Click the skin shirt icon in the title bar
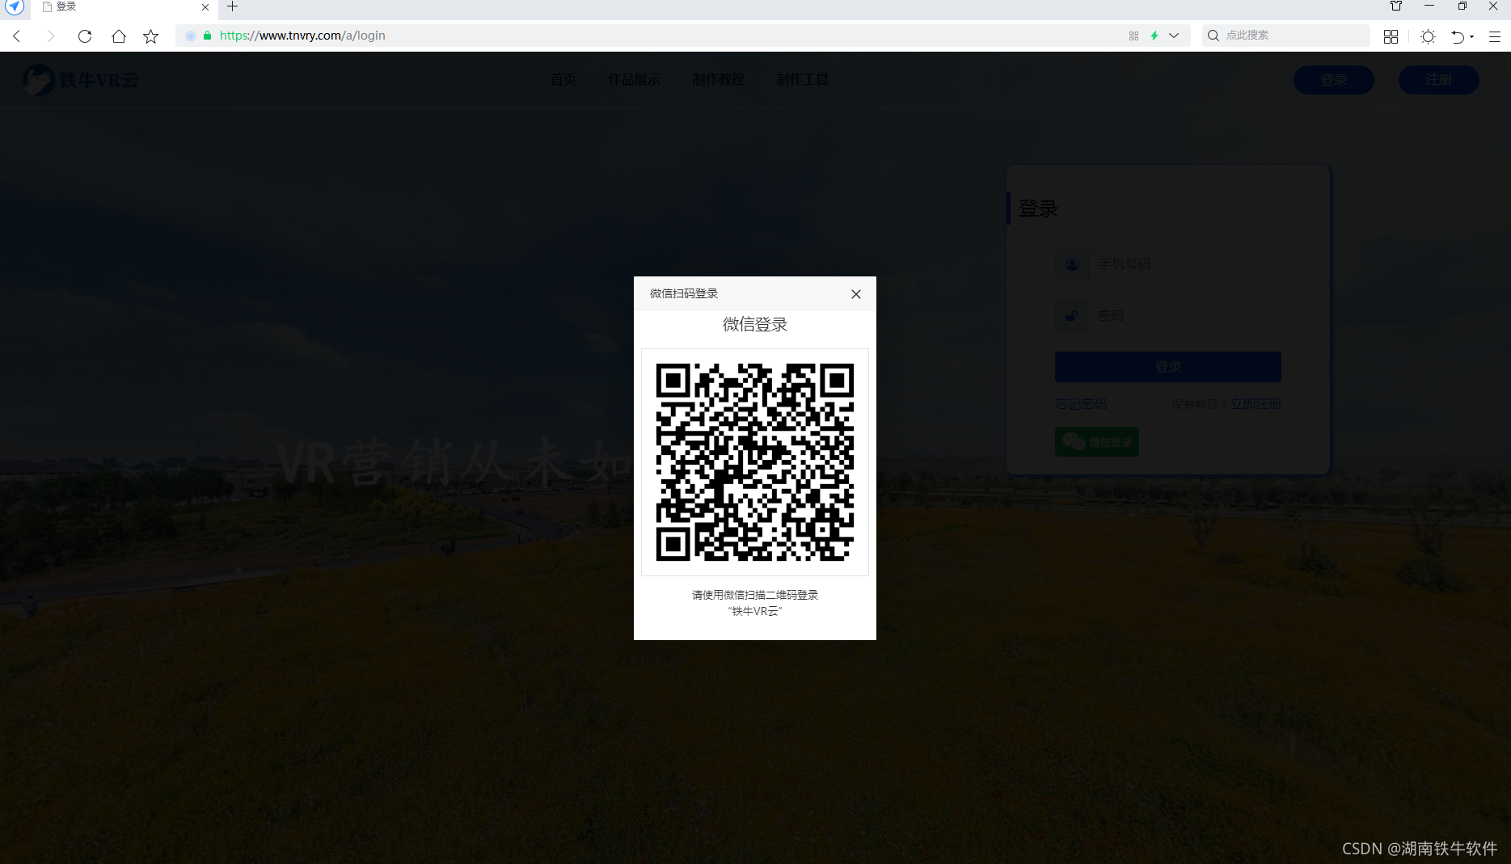Viewport: 1511px width, 864px height. click(1396, 6)
